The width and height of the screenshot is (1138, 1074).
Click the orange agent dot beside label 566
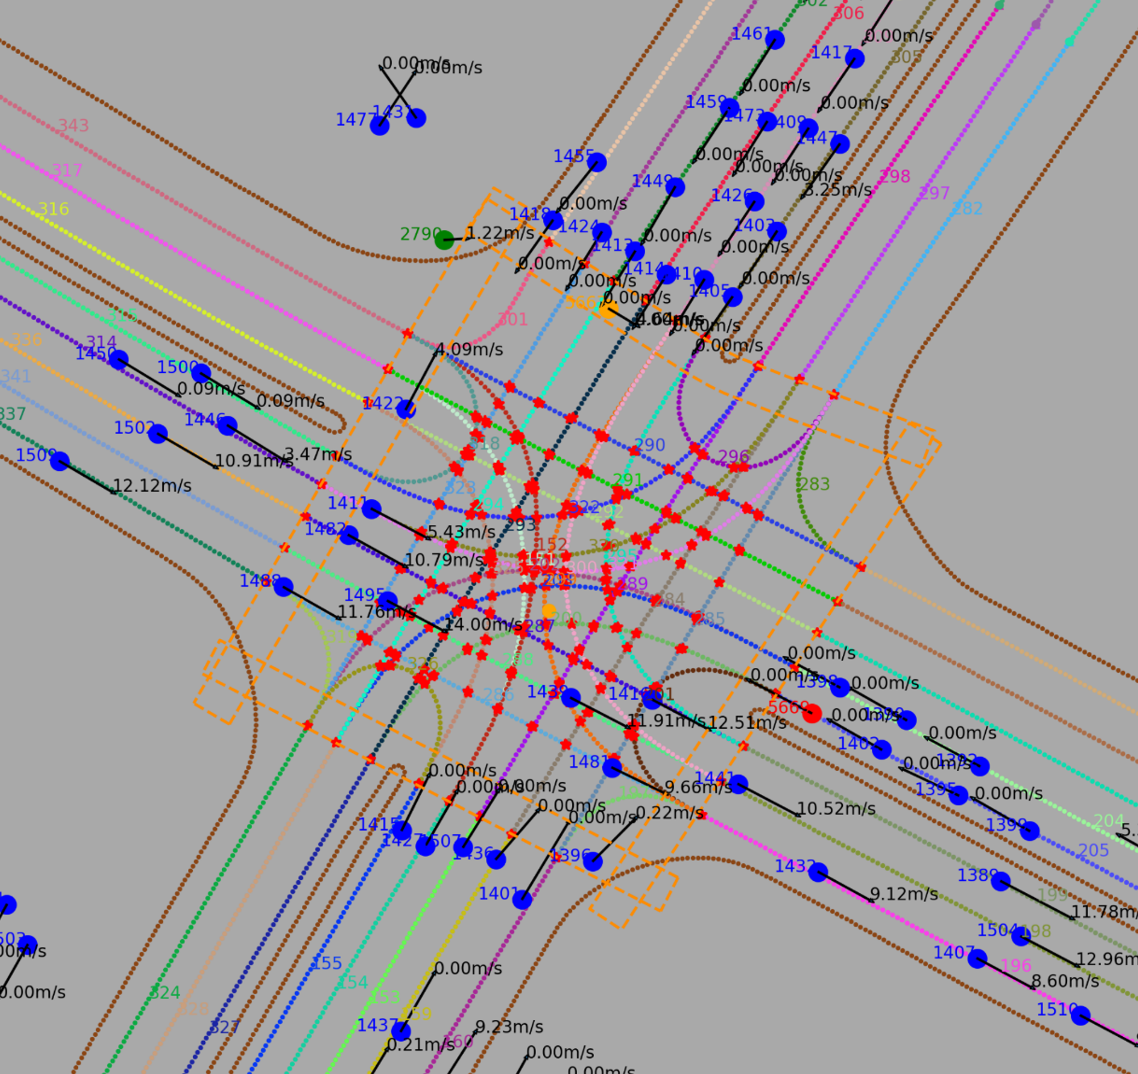[608, 309]
